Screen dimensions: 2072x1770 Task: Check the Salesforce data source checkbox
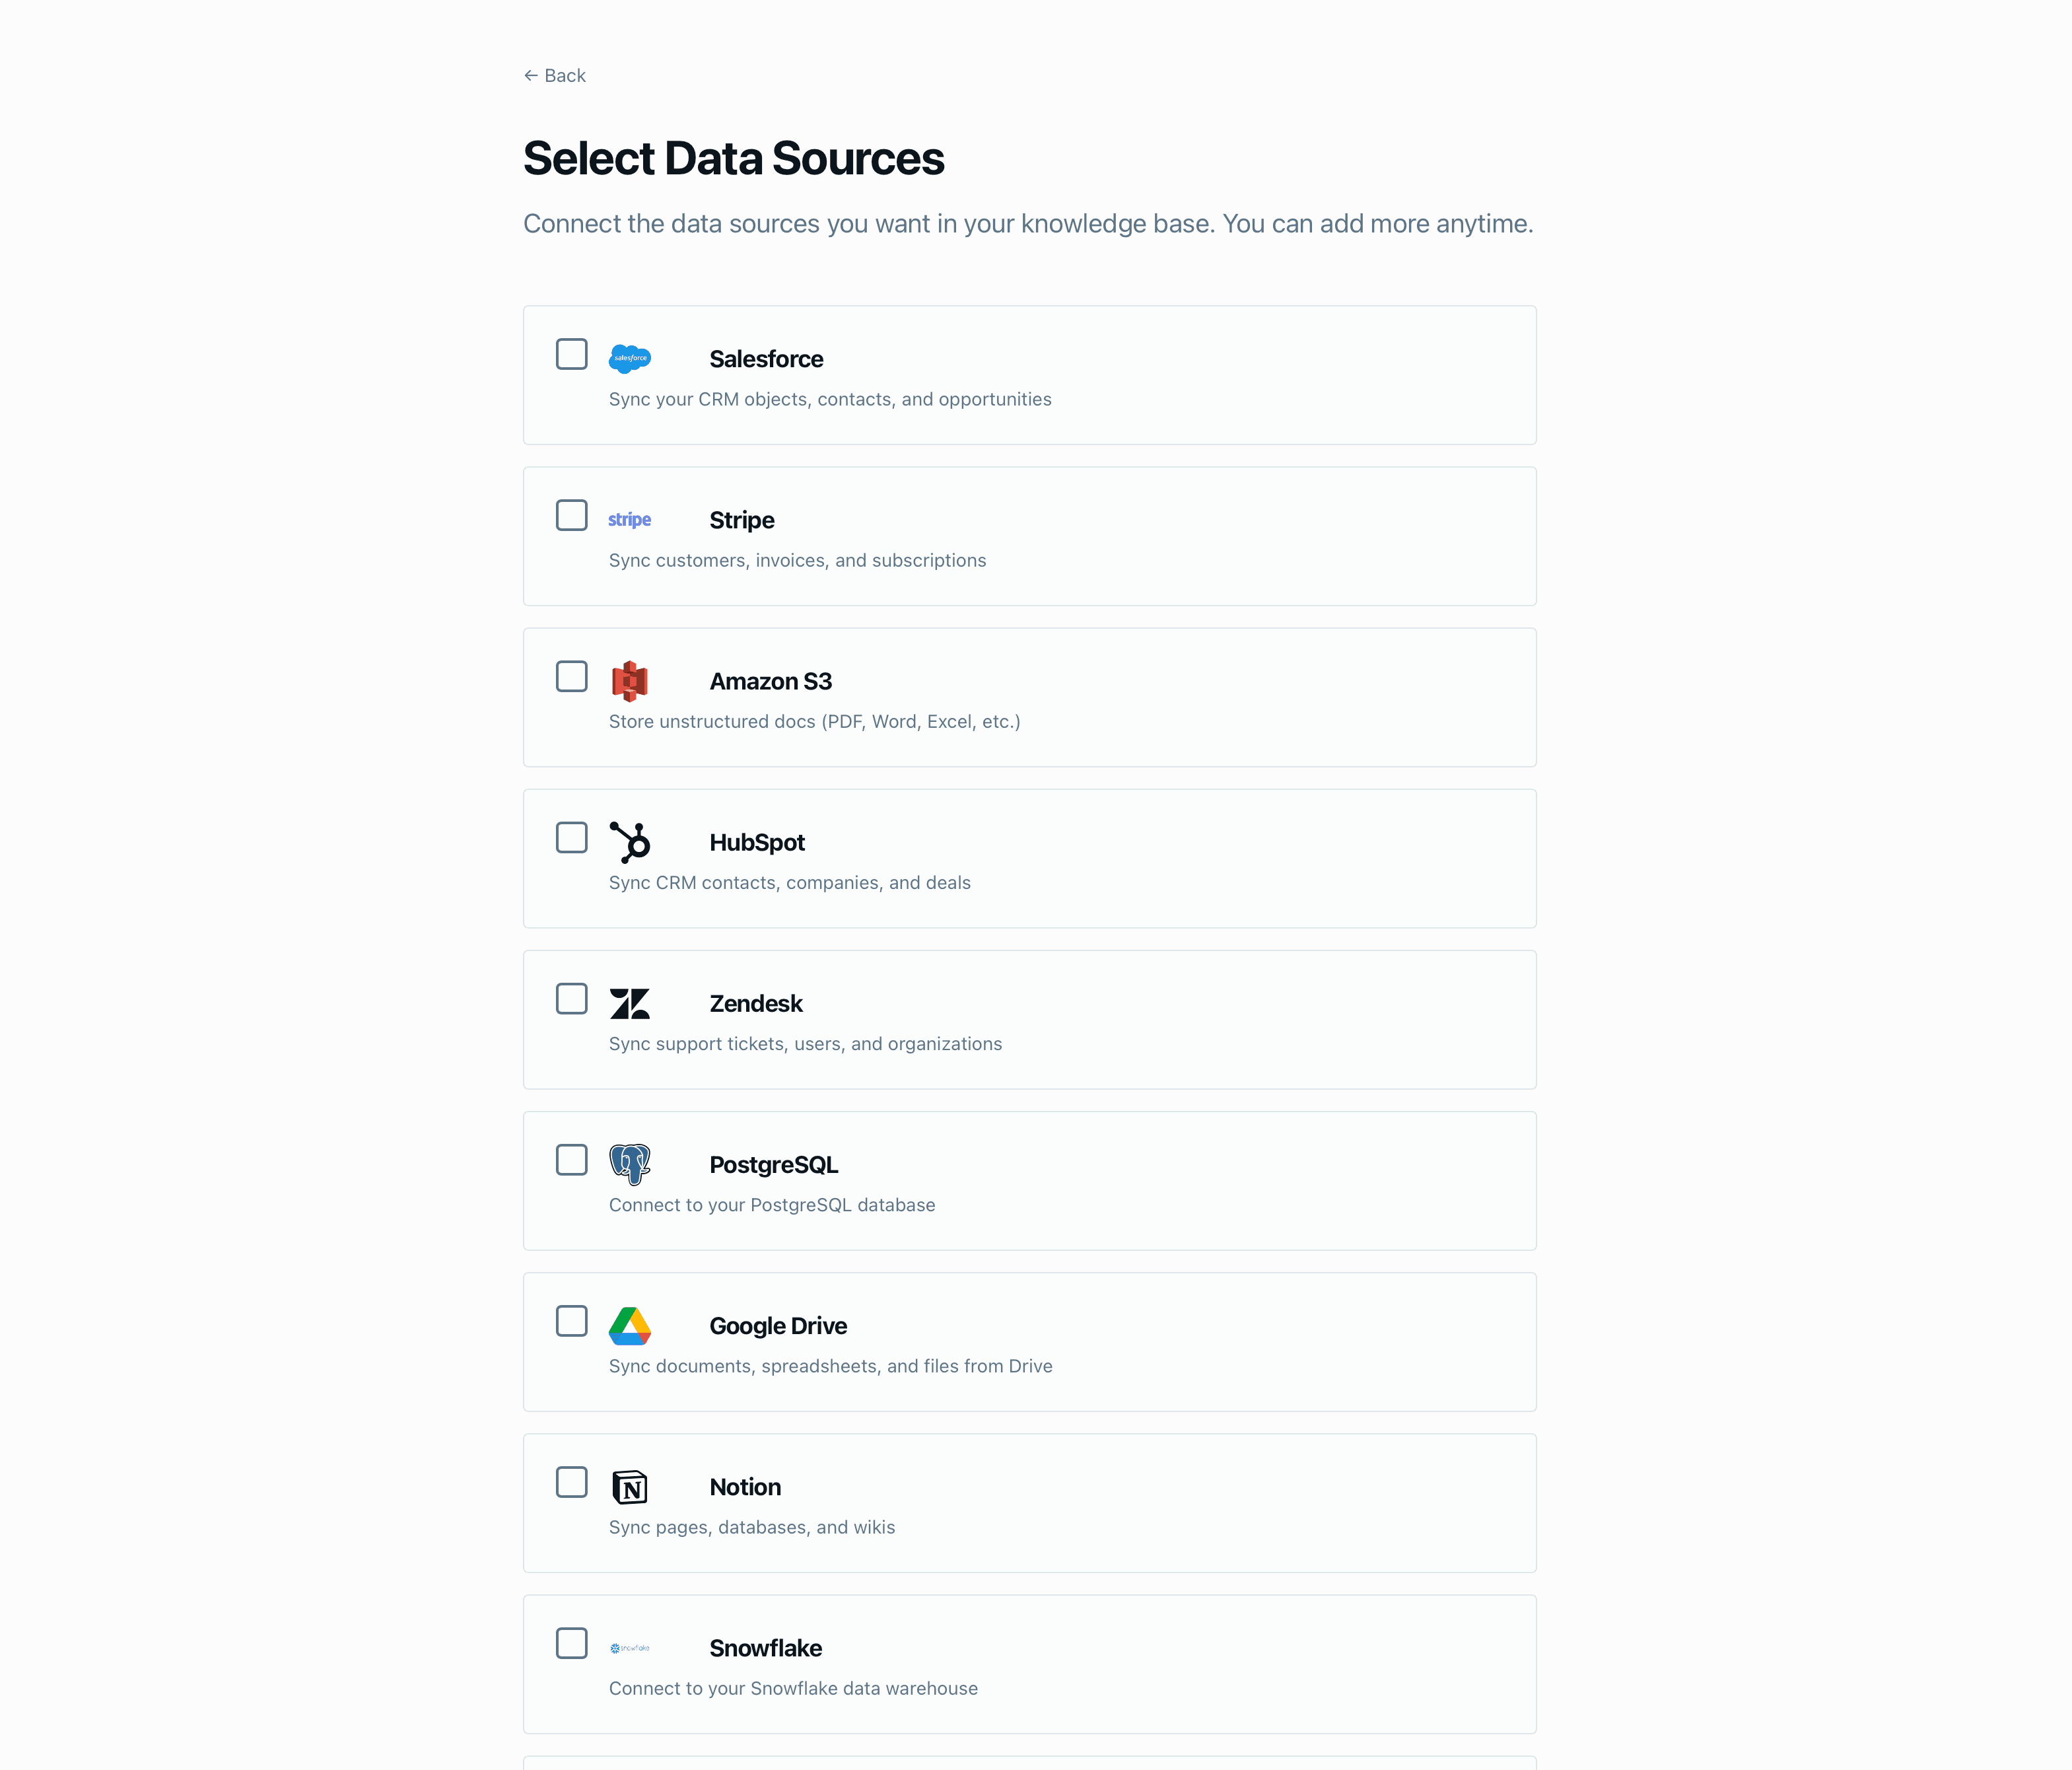click(x=571, y=354)
